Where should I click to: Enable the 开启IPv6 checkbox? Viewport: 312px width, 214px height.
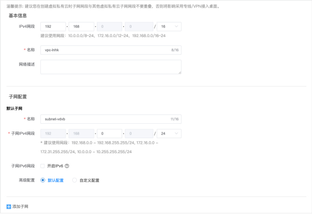tap(43, 166)
